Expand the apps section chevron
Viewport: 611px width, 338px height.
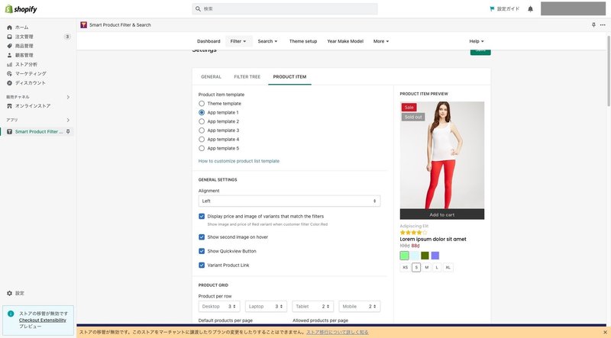click(68, 120)
